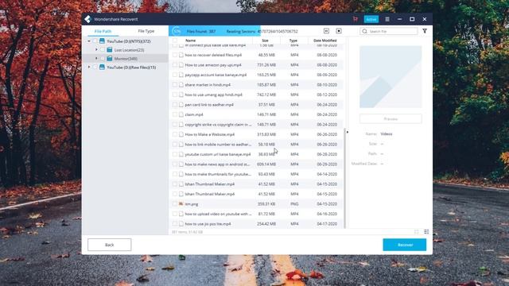Select 'how to use umang app hindi.mp4' row

pyautogui.click(x=256, y=95)
